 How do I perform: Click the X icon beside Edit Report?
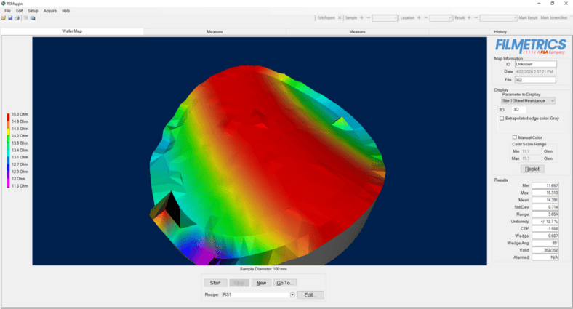click(x=340, y=17)
